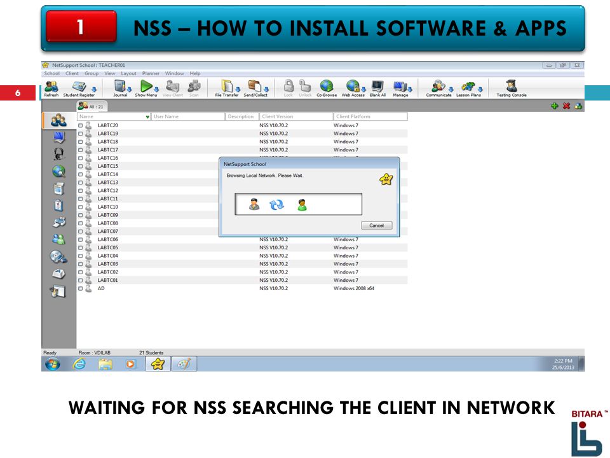Select the All : 21 group tab
This screenshot has width=610, height=458.
click(91, 106)
